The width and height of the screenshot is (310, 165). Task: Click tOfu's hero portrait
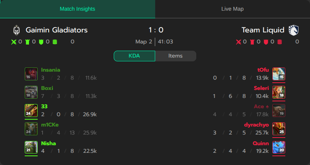point(279,74)
